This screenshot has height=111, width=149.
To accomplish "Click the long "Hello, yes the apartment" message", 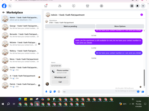I will [108, 41].
